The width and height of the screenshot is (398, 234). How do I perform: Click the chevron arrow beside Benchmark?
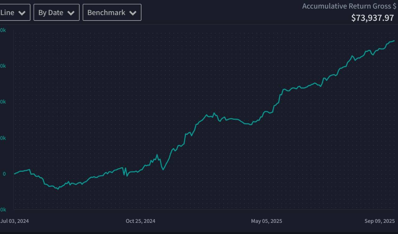tap(133, 13)
